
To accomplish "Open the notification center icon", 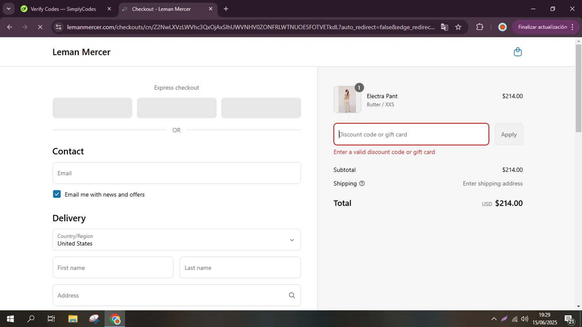I will (570, 319).
